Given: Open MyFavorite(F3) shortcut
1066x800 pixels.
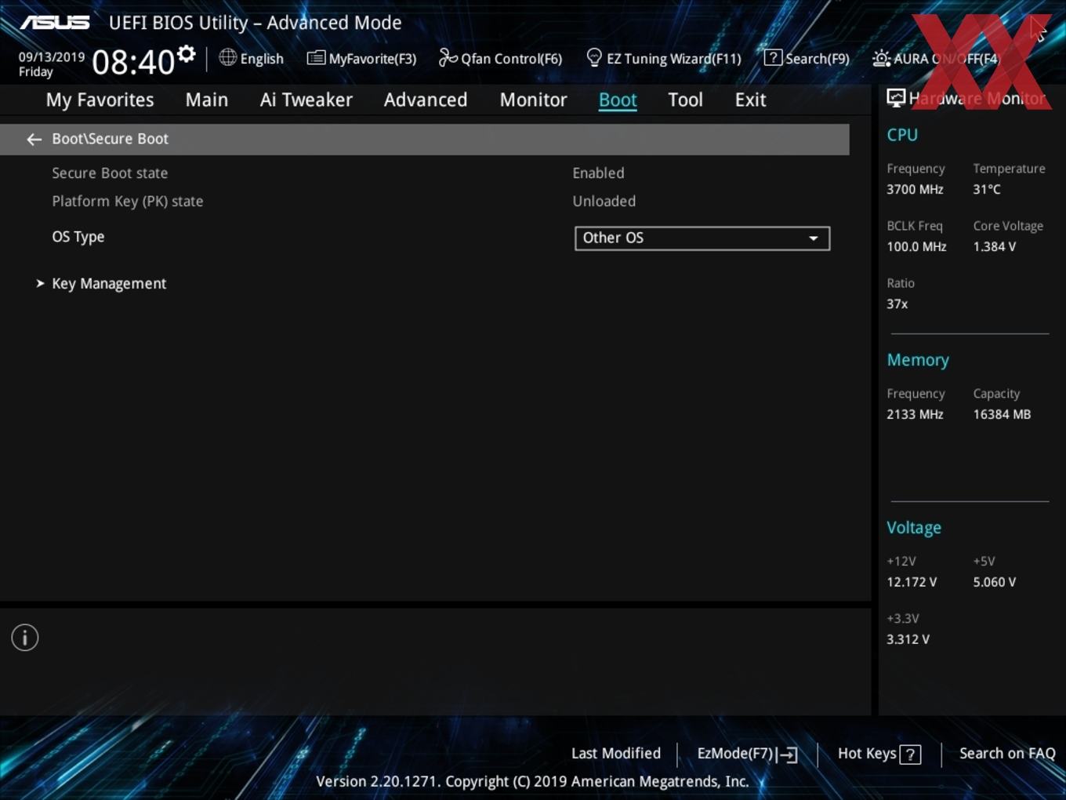Looking at the screenshot, I should [361, 59].
